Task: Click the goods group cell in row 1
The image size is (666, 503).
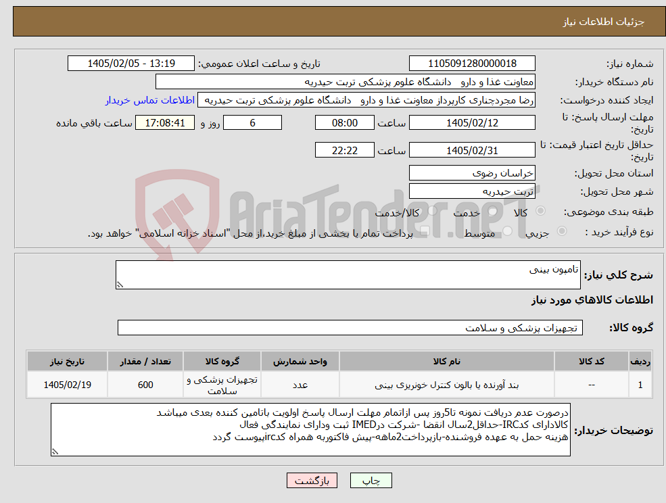Action: pyautogui.click(x=222, y=385)
